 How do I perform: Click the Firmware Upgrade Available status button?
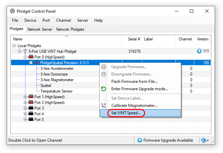point(165,140)
